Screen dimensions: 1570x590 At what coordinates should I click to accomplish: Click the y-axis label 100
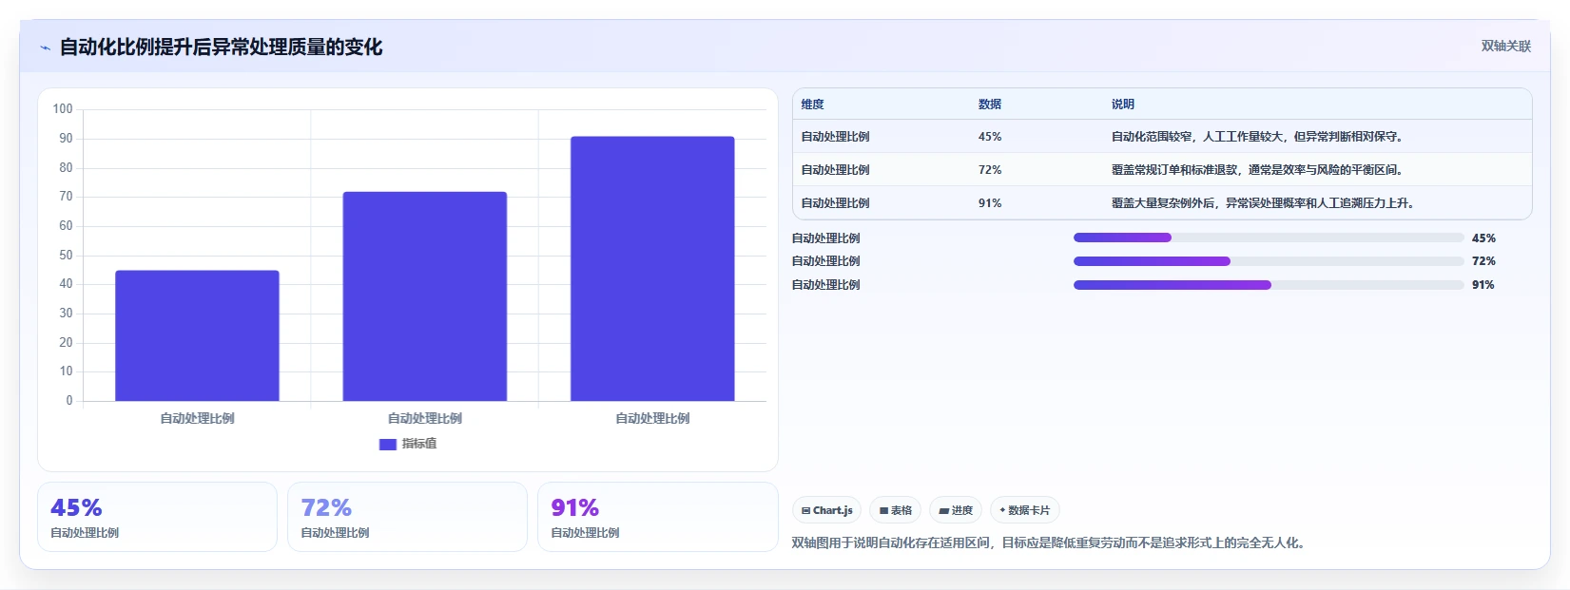click(x=63, y=109)
